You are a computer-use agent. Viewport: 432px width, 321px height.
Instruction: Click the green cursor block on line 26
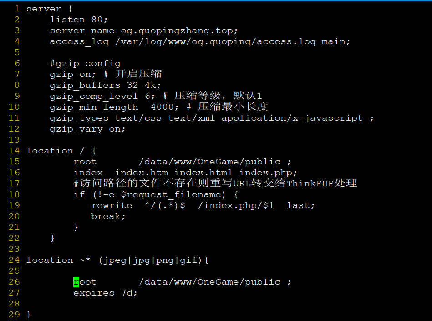[x=76, y=282]
